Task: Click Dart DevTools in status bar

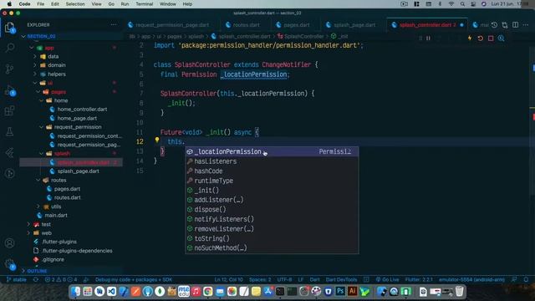Action: click(x=341, y=279)
